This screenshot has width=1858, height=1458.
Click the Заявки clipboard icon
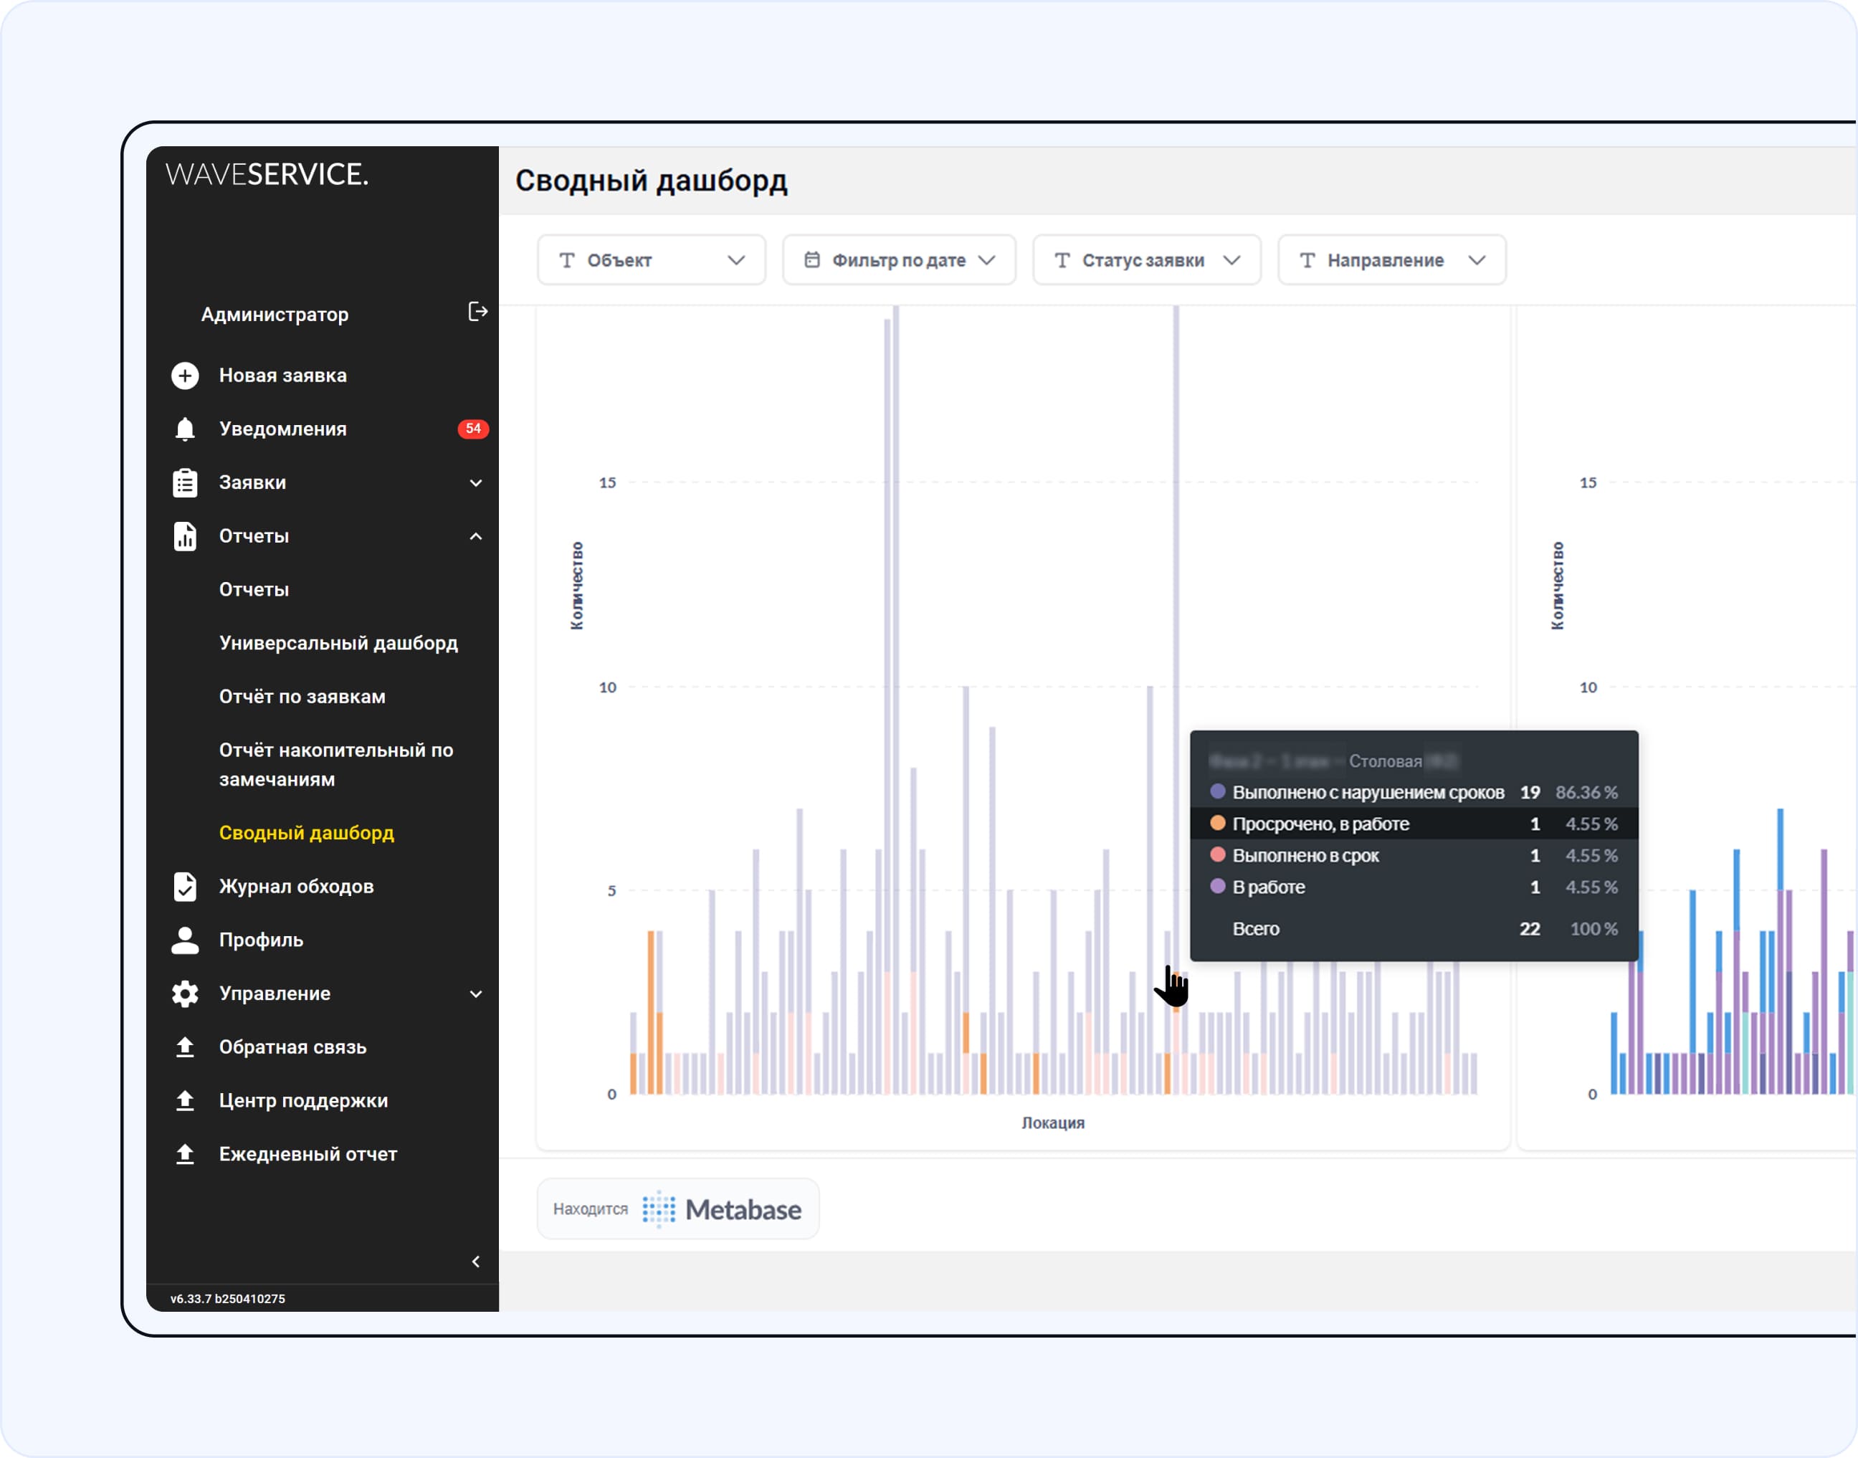click(185, 483)
